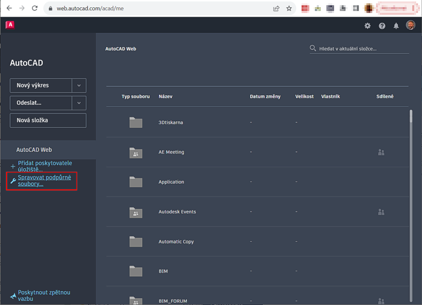
Task: Click the AutoCAD logo icon
Action: [10, 25]
